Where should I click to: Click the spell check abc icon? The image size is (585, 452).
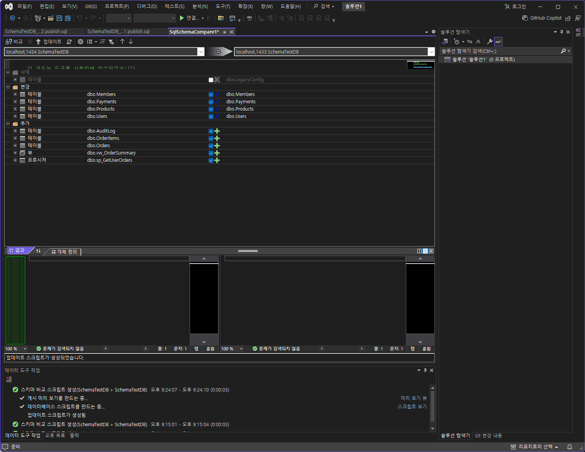pos(250,18)
